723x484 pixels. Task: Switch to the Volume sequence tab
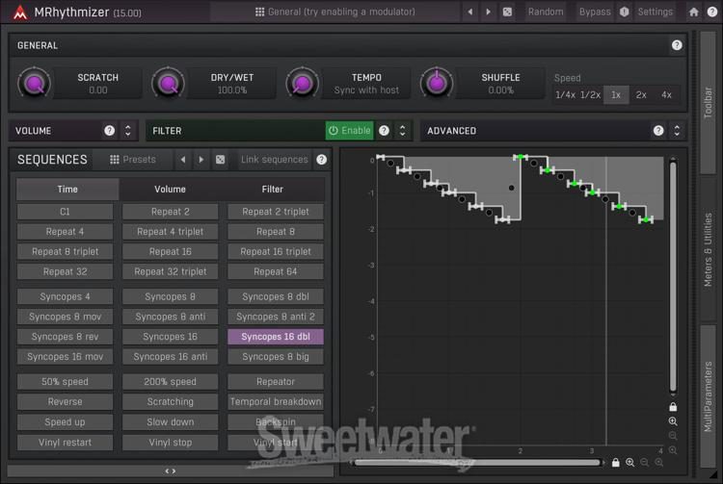170,190
